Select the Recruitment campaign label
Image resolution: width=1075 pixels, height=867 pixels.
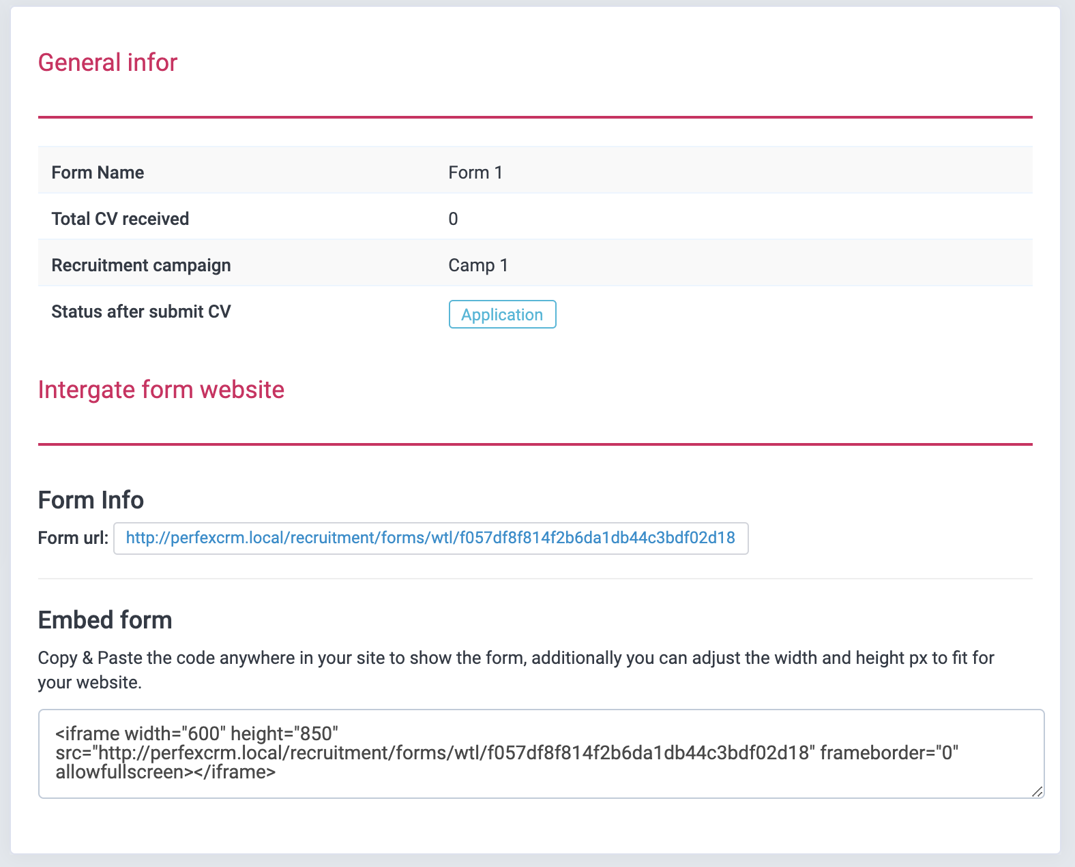coord(141,265)
